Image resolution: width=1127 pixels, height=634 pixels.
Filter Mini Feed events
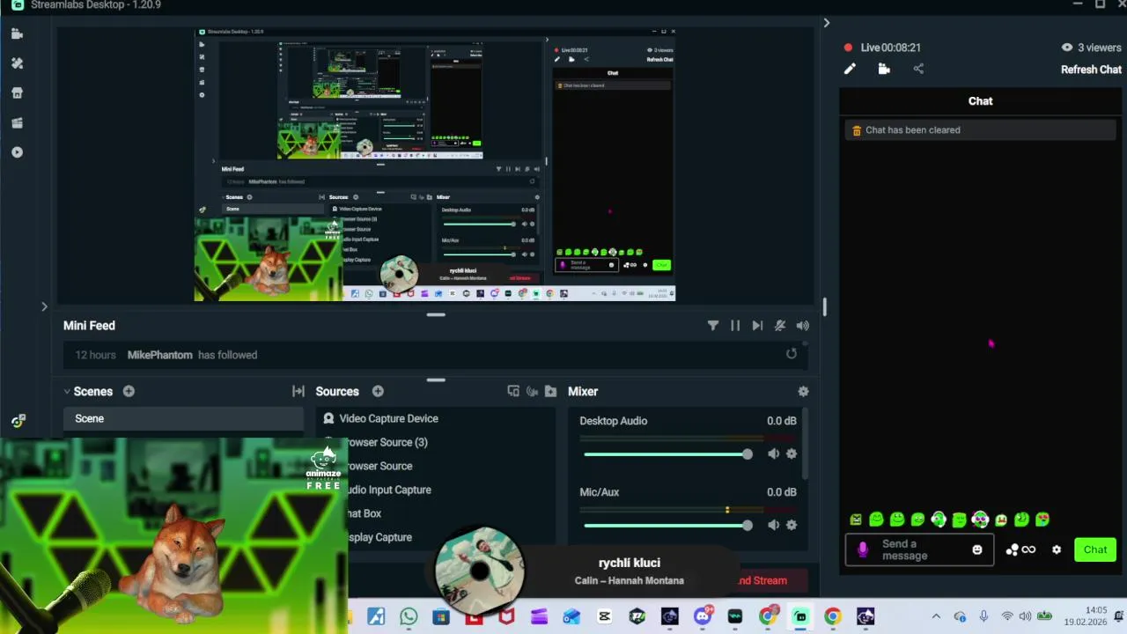point(713,326)
